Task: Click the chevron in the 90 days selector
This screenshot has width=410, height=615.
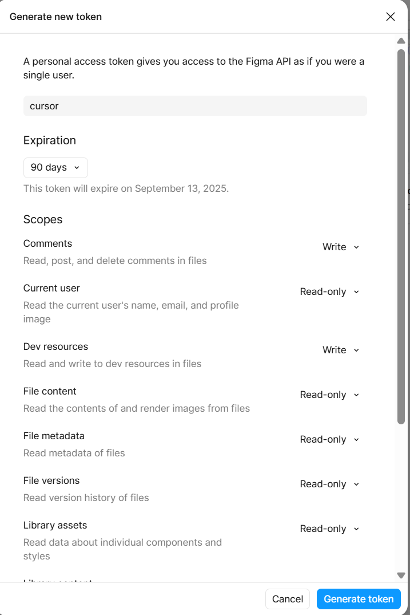Action: click(77, 167)
